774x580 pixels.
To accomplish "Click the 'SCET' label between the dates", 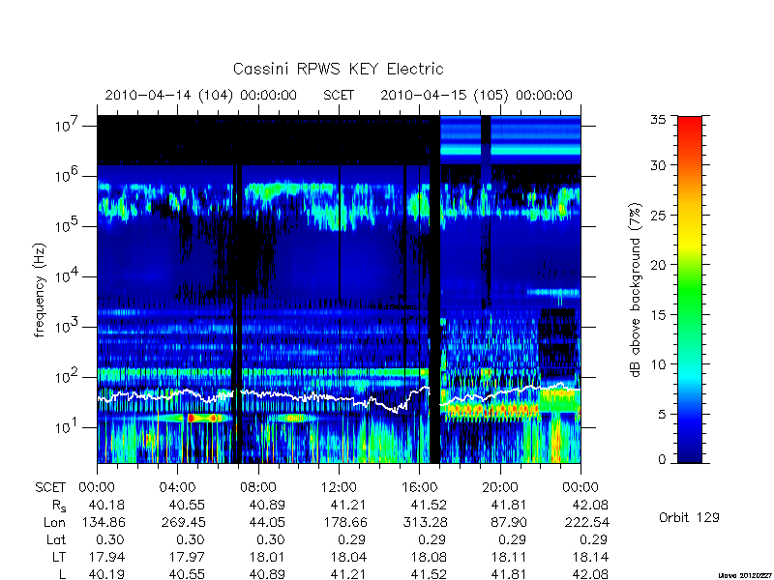I will click(339, 95).
